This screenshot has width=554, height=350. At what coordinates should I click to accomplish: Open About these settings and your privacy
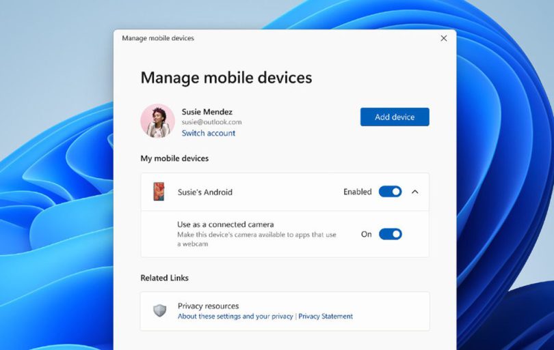pos(235,317)
